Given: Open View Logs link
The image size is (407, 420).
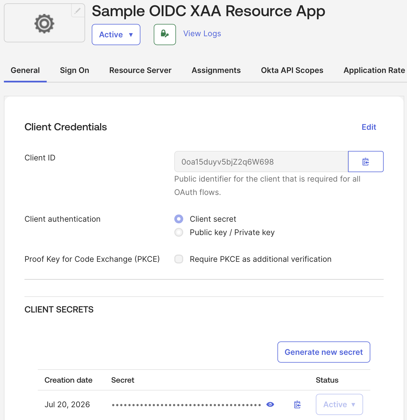Looking at the screenshot, I should click(202, 34).
